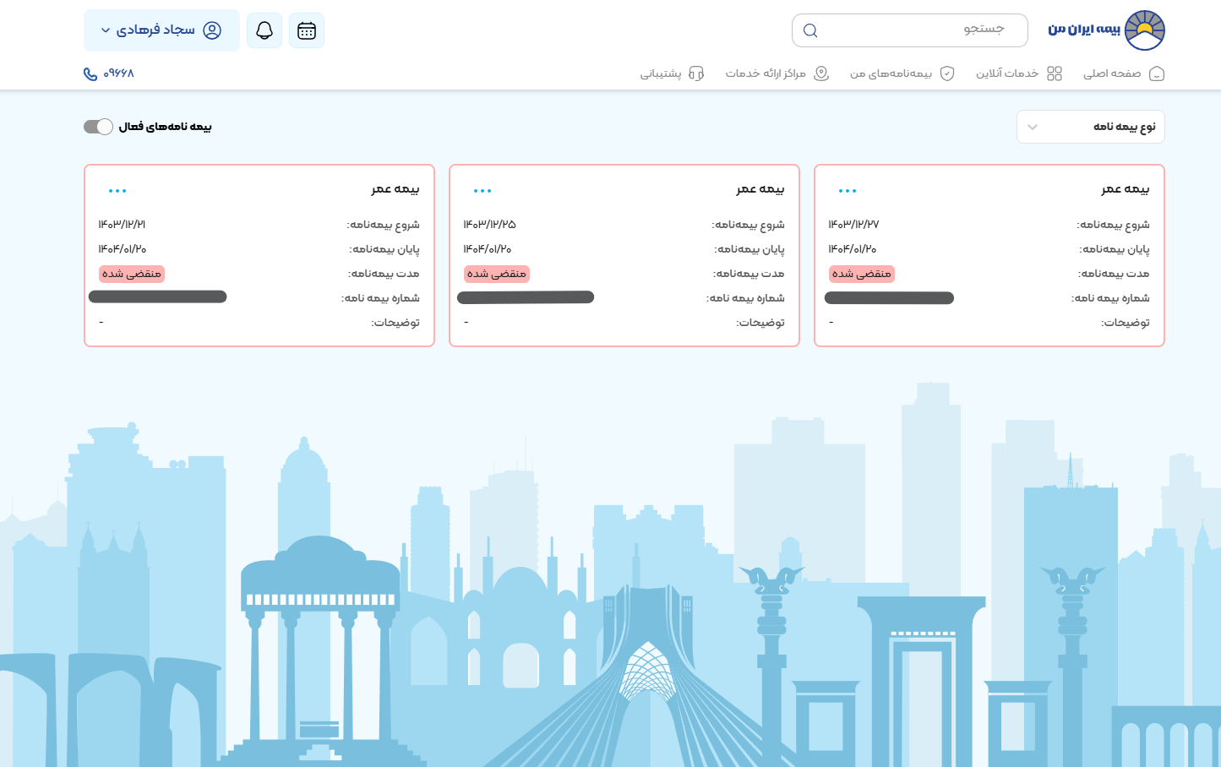Image resolution: width=1221 pixels, height=767 pixels.
Task: Click the user profile avatar icon
Action: 212,30
